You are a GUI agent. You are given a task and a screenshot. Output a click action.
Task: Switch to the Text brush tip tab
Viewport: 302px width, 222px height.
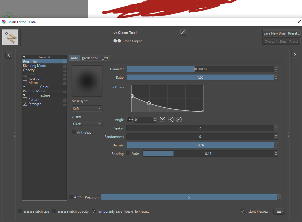(105, 58)
